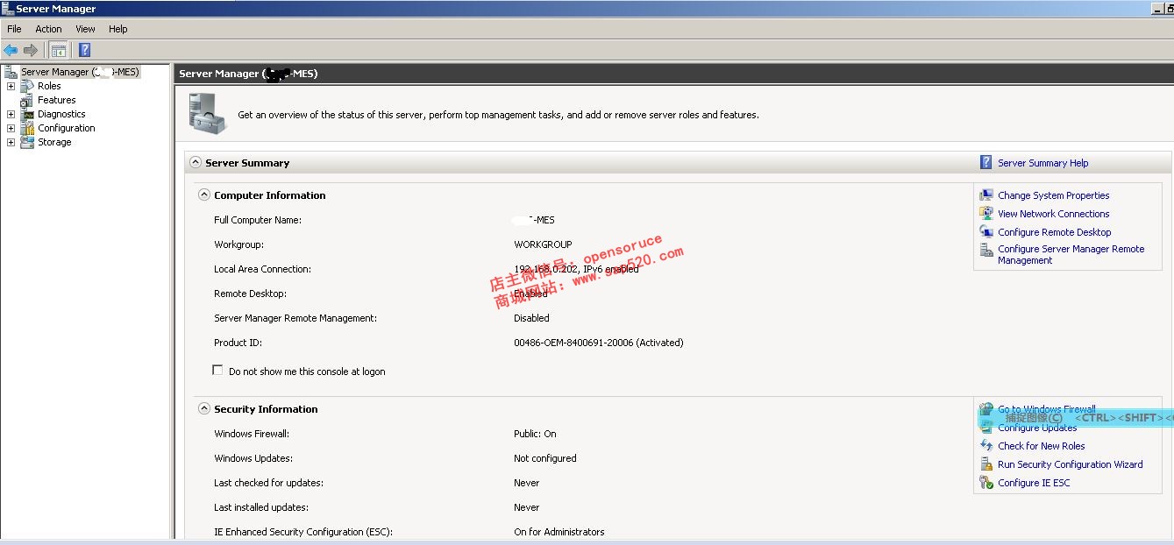The image size is (1174, 545).
Task: Click the Run Security Configuration Wizard icon
Action: click(x=986, y=464)
